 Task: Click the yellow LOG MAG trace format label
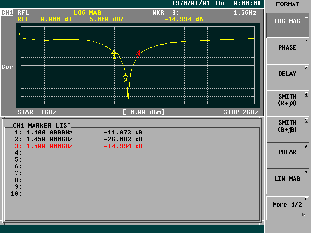tap(87, 13)
